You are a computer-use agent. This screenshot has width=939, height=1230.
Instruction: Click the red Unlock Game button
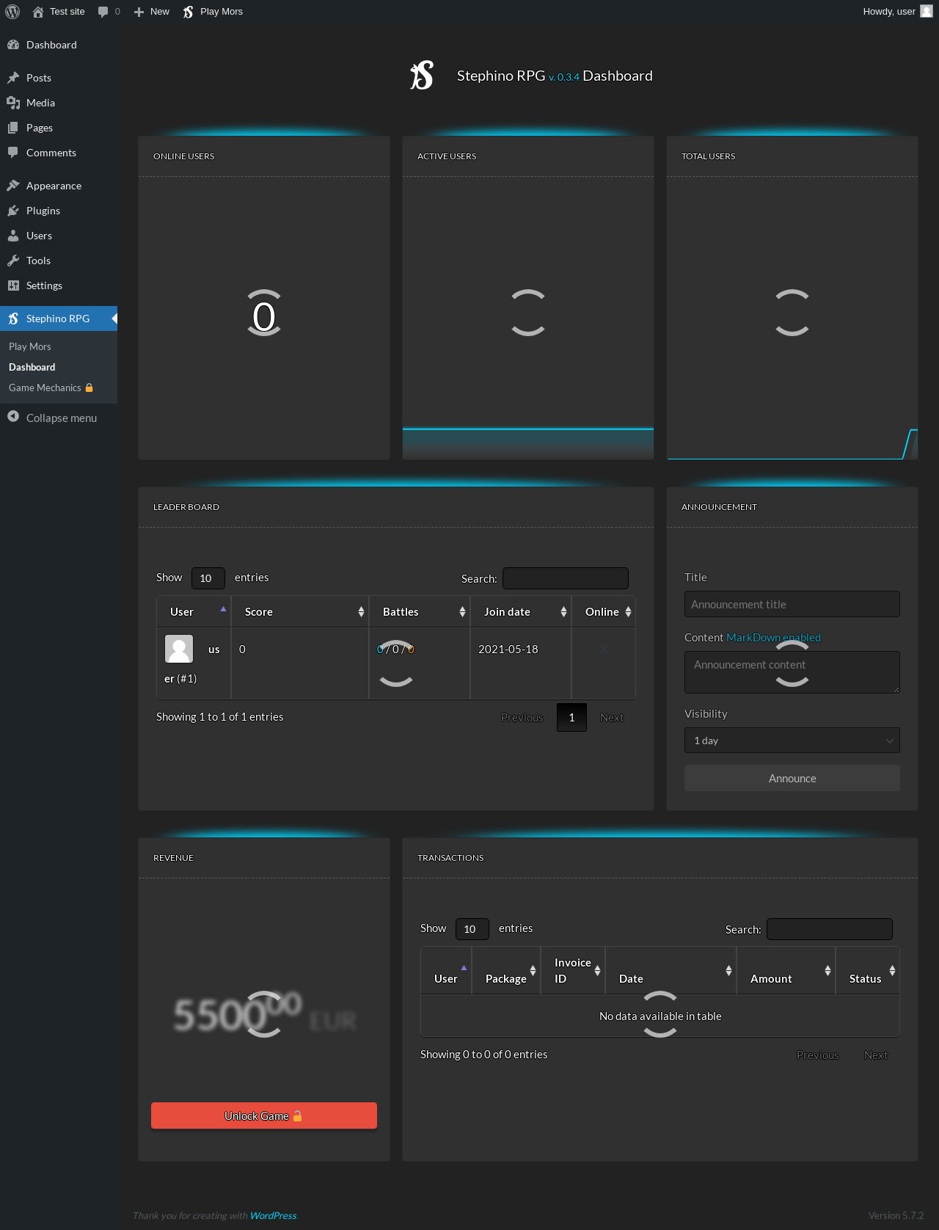(264, 1116)
